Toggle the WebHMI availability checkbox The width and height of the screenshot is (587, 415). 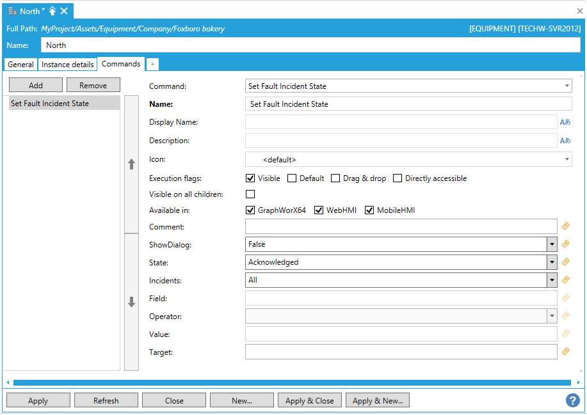coord(319,210)
